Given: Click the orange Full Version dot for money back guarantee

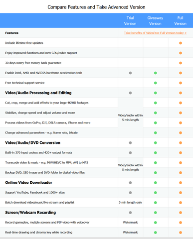Looking at the screenshot, I should coord(181,63).
